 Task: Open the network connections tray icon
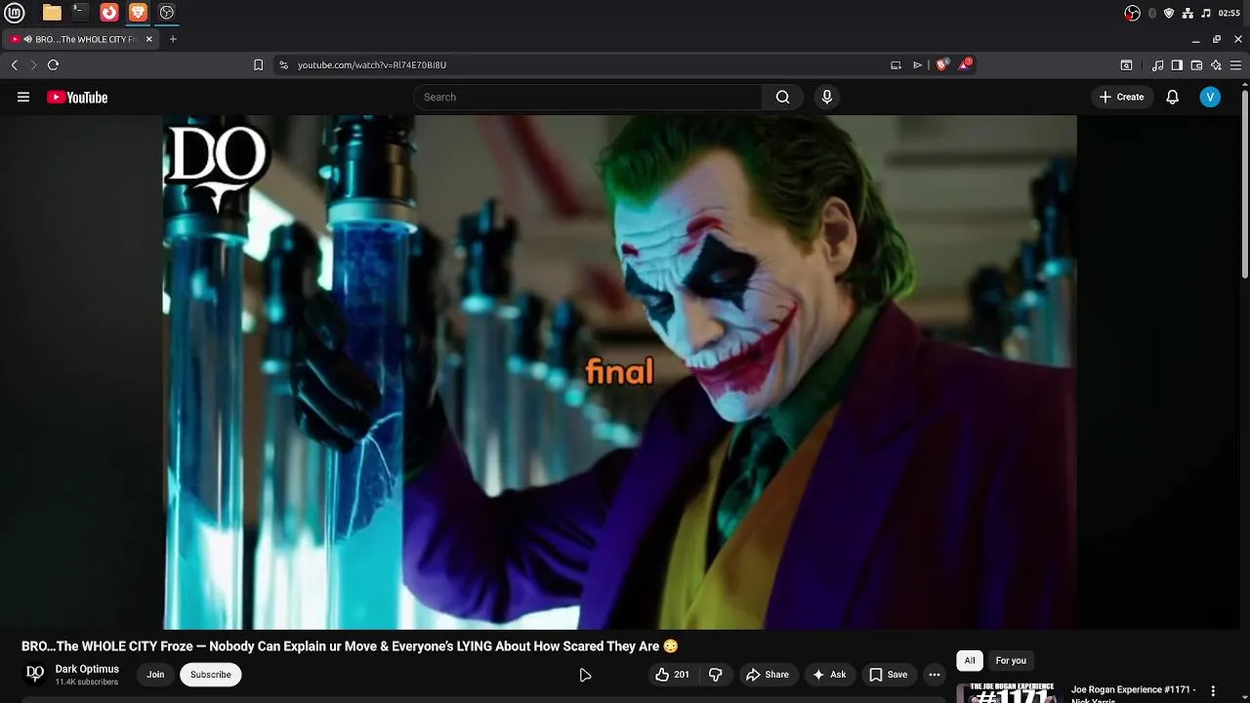(x=1187, y=13)
